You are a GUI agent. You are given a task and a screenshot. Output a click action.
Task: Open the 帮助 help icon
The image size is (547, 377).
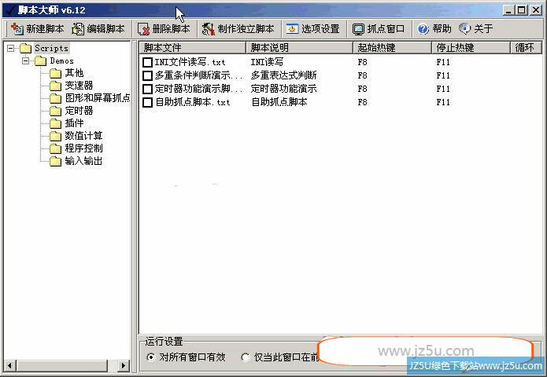pos(423,29)
